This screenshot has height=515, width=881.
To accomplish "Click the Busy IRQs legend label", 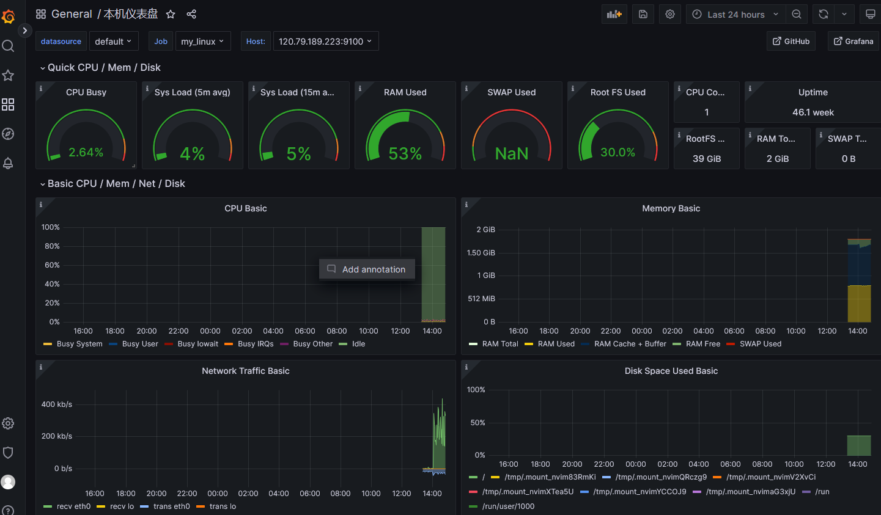I will pyautogui.click(x=256, y=344).
